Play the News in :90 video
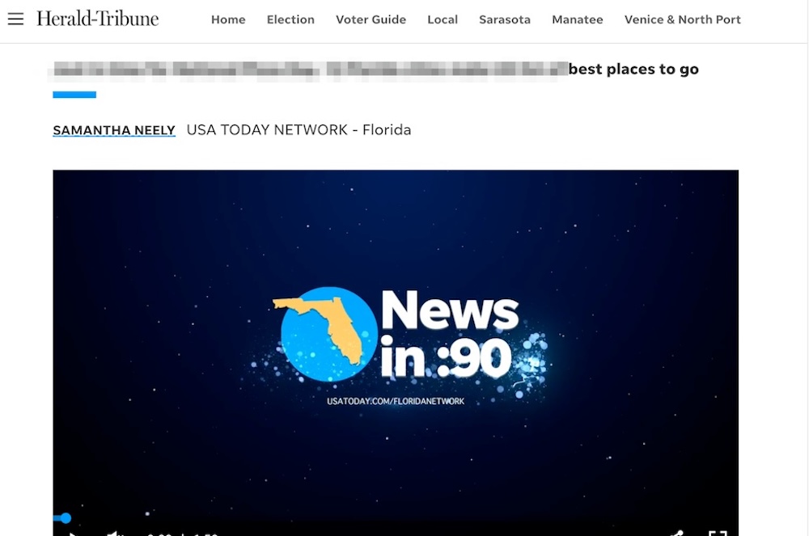This screenshot has width=809, height=536. pos(73,534)
